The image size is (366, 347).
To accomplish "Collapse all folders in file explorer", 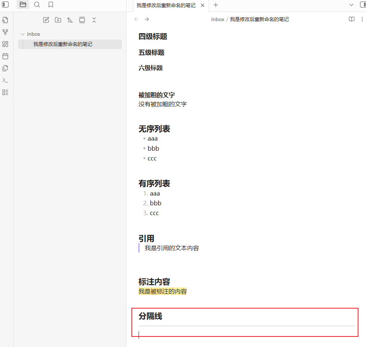I will coord(94,20).
